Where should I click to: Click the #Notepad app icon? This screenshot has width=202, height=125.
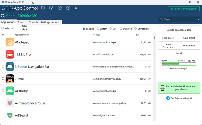tap(10, 42)
